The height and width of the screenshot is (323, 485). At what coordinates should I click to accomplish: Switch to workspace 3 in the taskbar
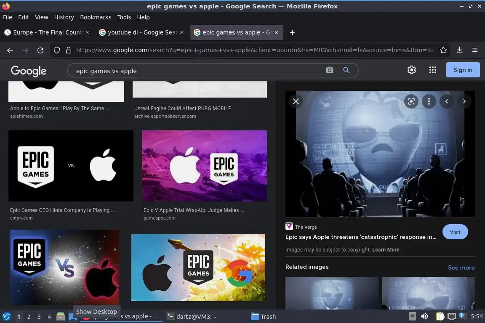tap(39, 317)
